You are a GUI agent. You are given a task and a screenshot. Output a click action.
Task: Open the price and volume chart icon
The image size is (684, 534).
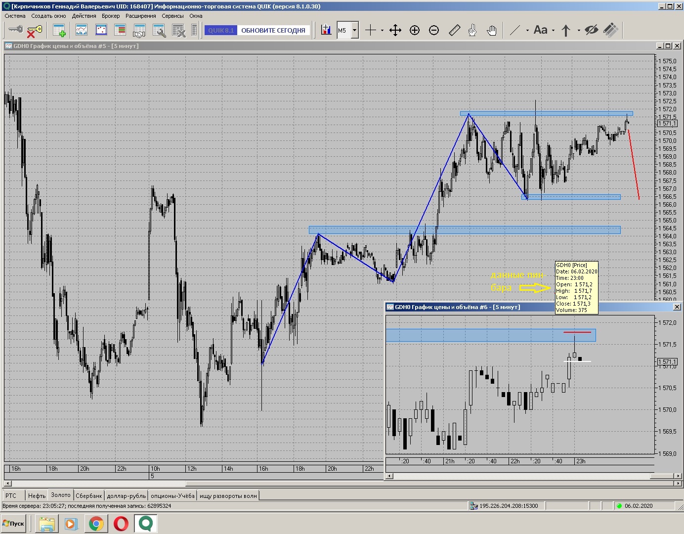pyautogui.click(x=82, y=30)
